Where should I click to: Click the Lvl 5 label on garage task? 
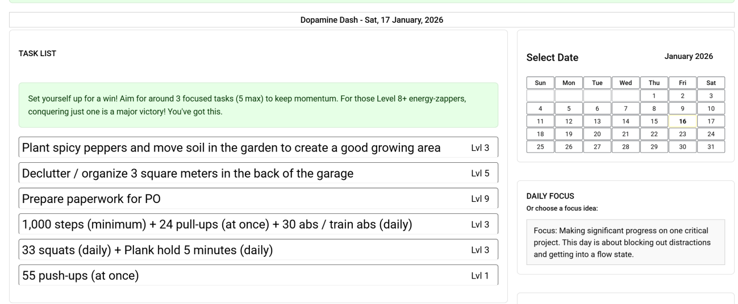480,174
